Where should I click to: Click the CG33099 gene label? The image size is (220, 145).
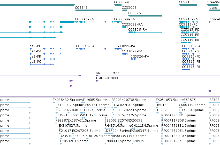(x=121, y=2)
